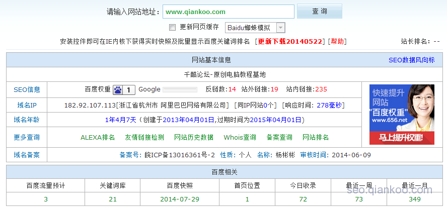Viewport: 447px width, 208px height.
Task: Click the 百度相关 section header
Action: pyautogui.click(x=225, y=172)
